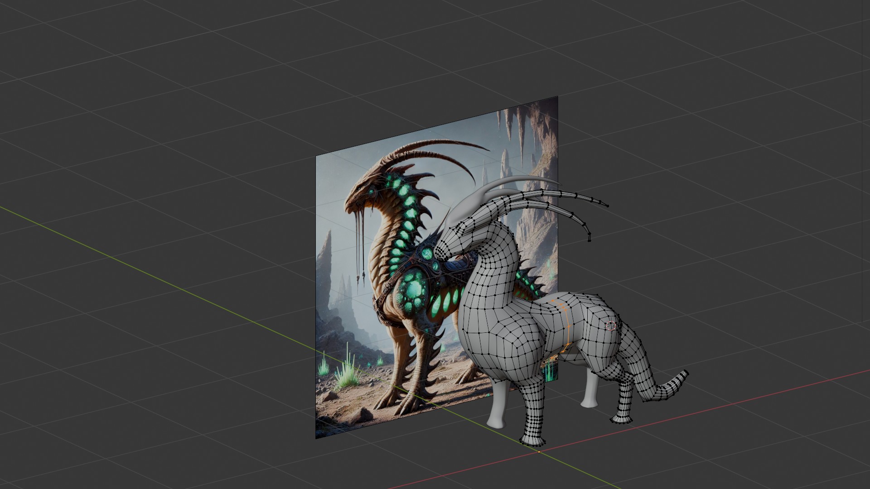Click the 3D cursor on the mesh hindquarters
The width and height of the screenshot is (870, 489).
point(611,326)
